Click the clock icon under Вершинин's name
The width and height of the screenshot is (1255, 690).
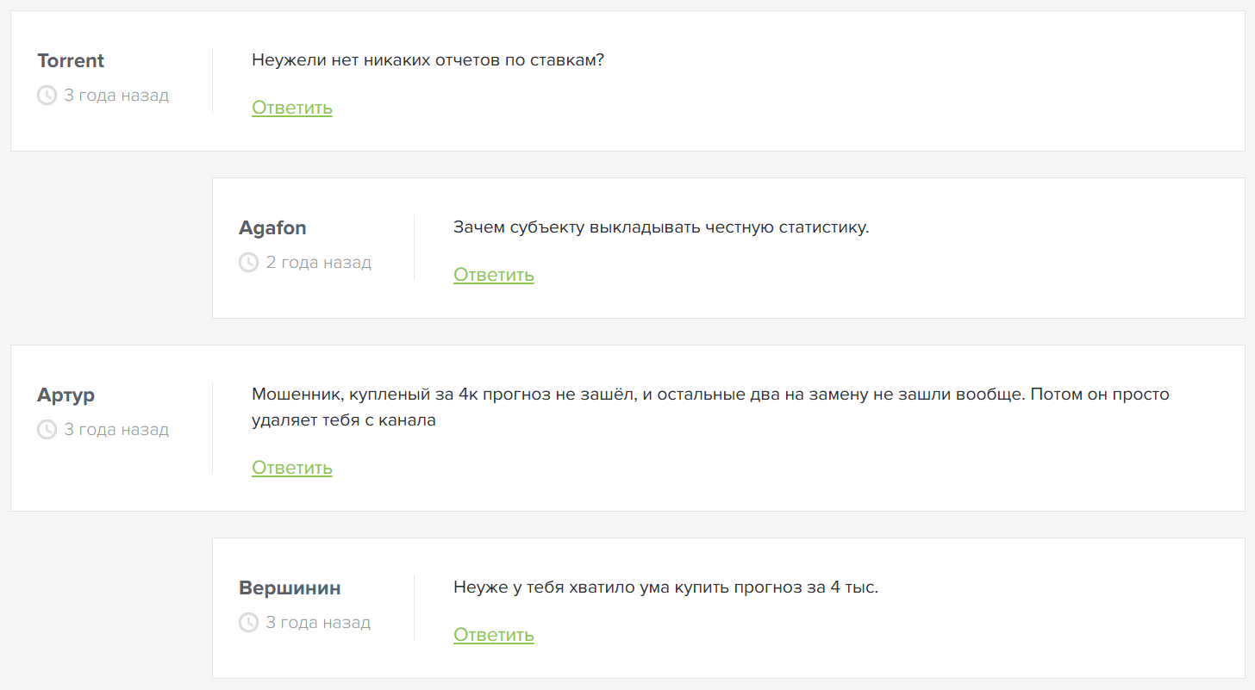click(x=248, y=623)
